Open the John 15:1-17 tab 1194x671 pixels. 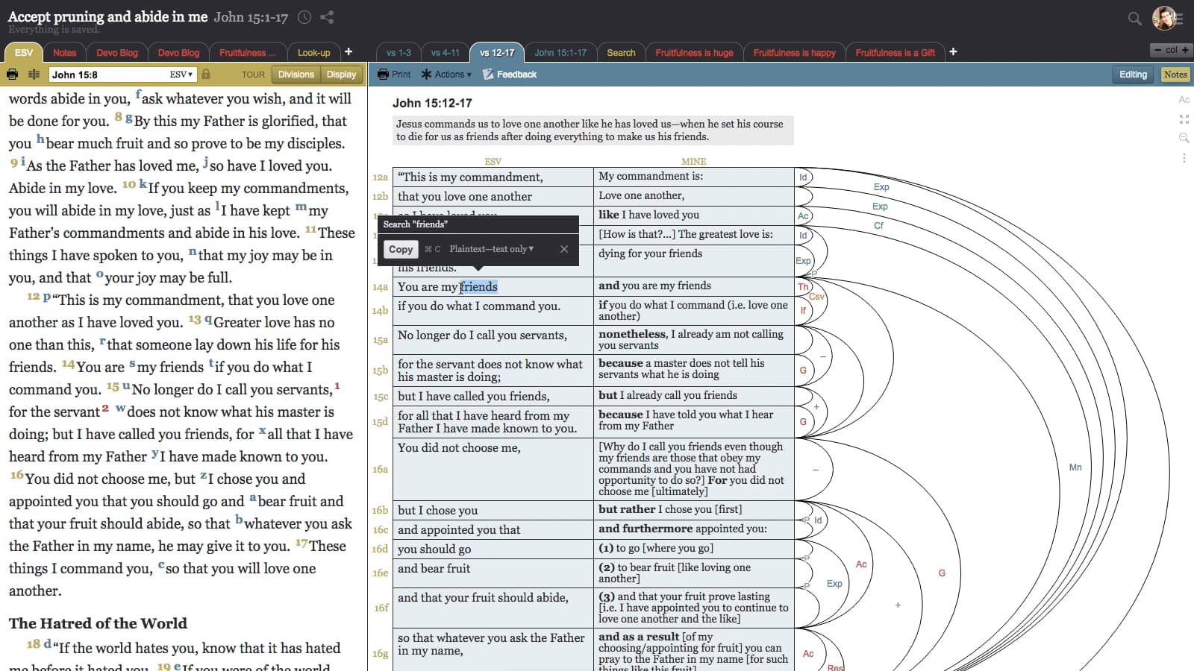coord(560,52)
